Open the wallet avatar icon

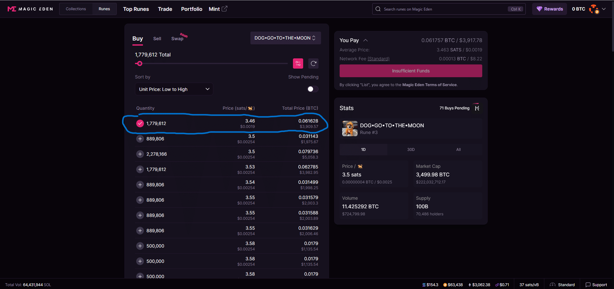click(x=594, y=9)
